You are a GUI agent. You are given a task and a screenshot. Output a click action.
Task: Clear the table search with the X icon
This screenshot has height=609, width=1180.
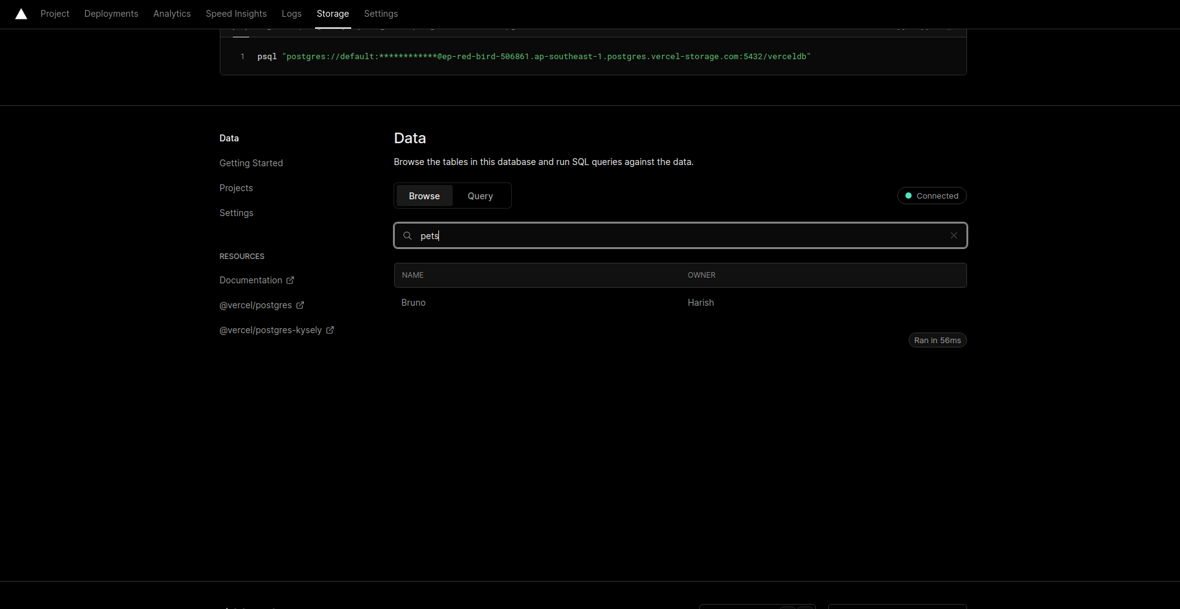(x=953, y=235)
